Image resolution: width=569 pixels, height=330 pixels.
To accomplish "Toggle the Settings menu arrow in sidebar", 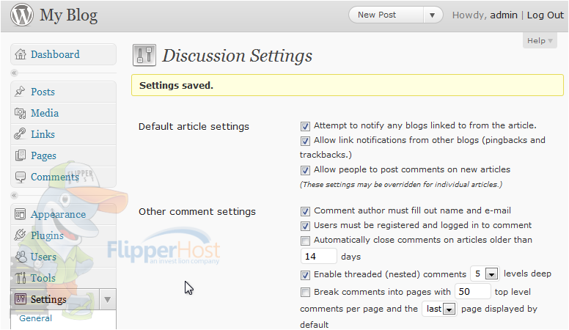I will coord(107,299).
